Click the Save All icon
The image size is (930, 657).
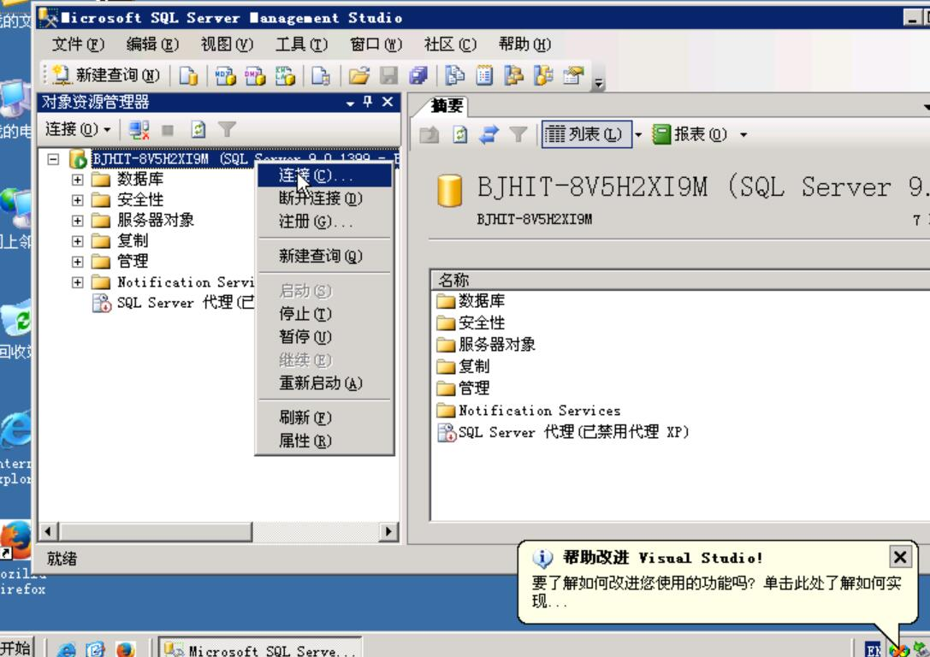coord(418,75)
